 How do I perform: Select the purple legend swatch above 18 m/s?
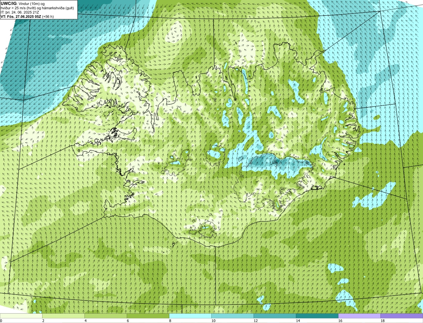(402, 316)
